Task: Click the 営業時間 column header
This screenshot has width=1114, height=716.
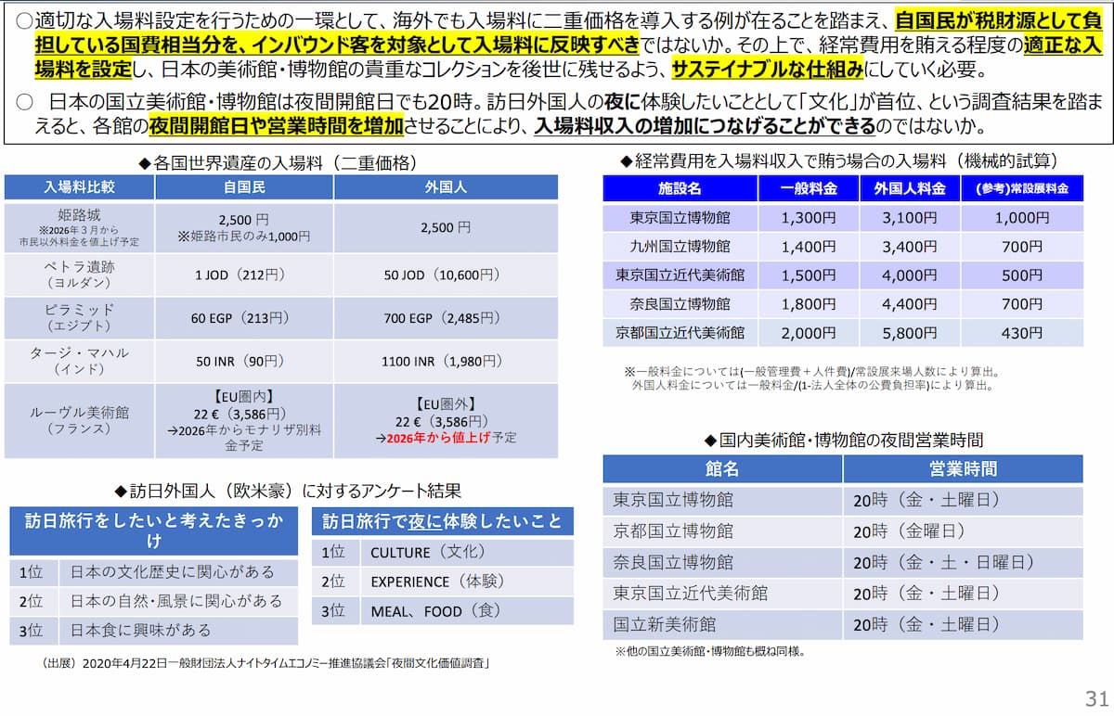Action: pyautogui.click(x=963, y=468)
